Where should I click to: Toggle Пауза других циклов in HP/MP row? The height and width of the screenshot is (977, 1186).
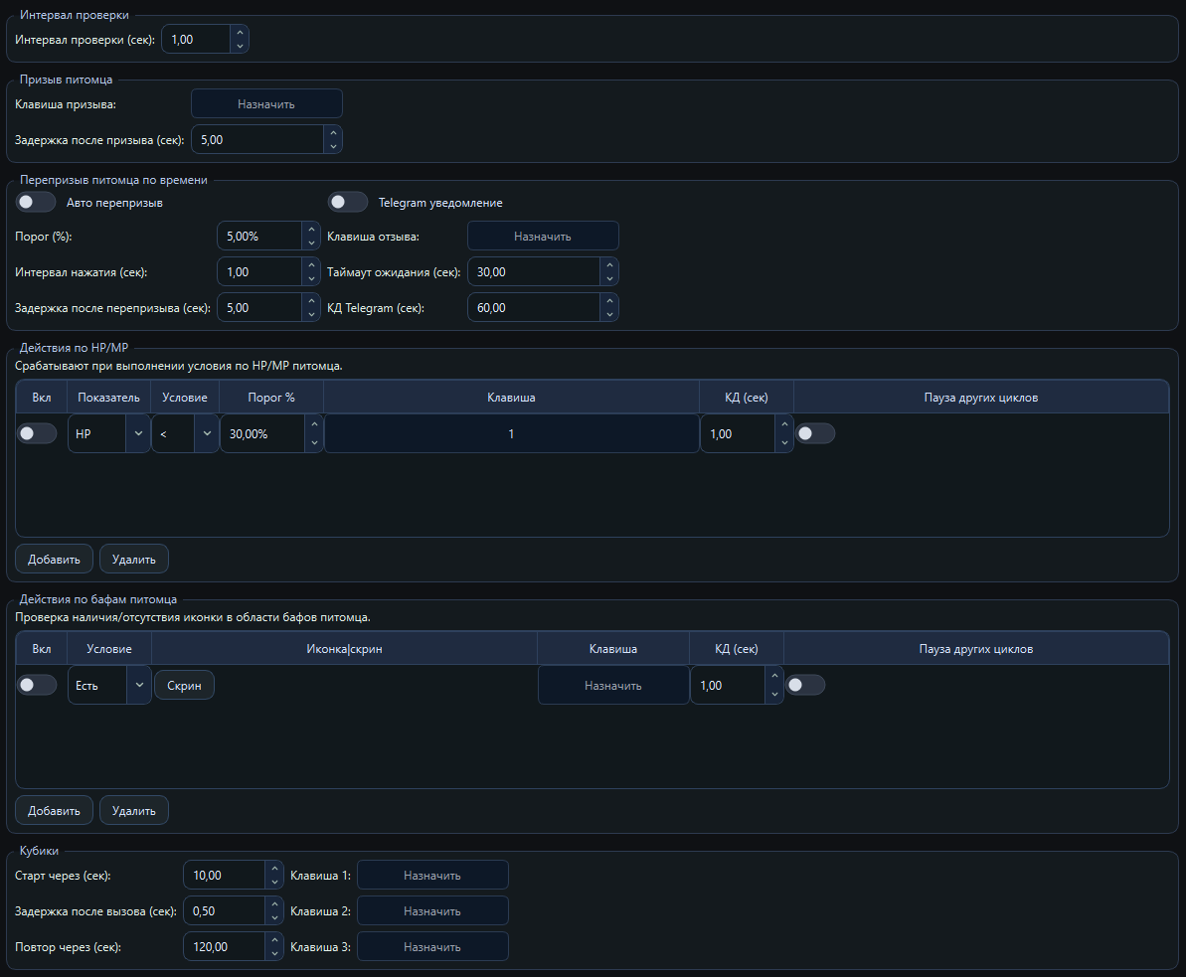point(815,433)
